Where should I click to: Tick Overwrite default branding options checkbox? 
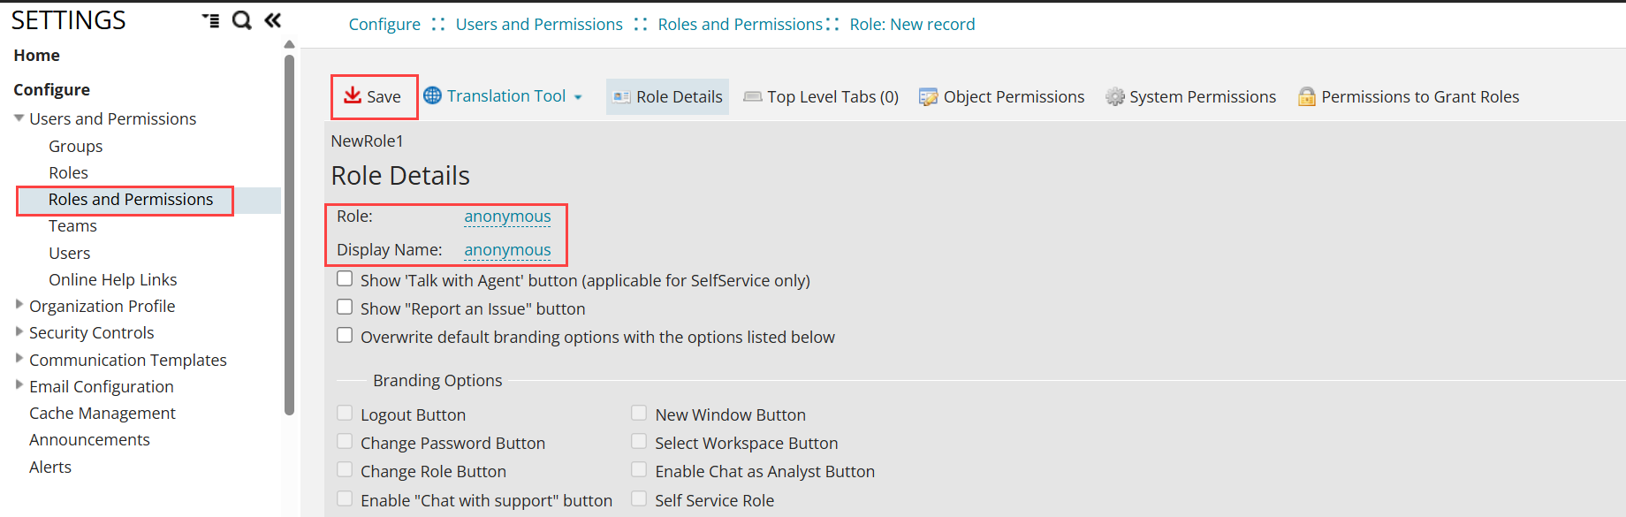pos(345,336)
